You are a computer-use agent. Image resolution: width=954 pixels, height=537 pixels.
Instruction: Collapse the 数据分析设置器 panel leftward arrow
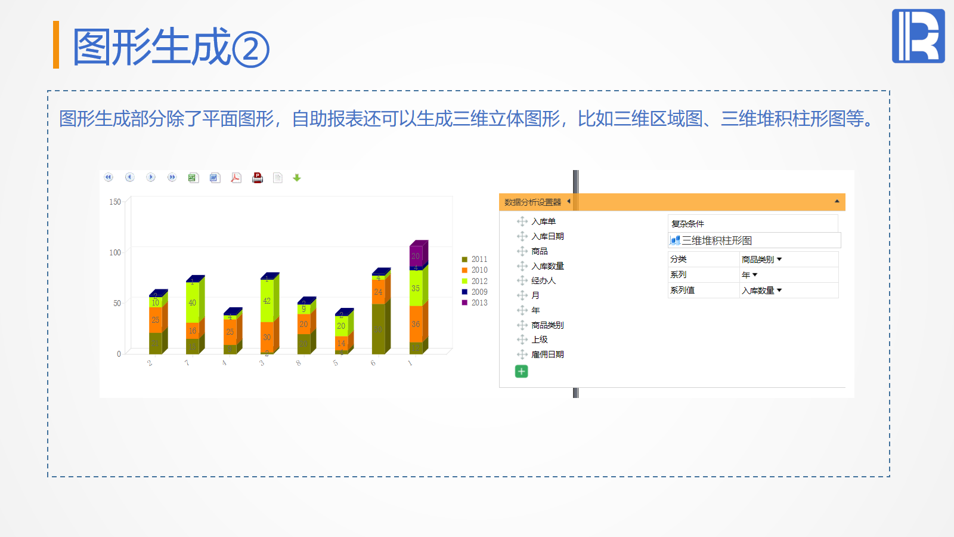coord(569,202)
